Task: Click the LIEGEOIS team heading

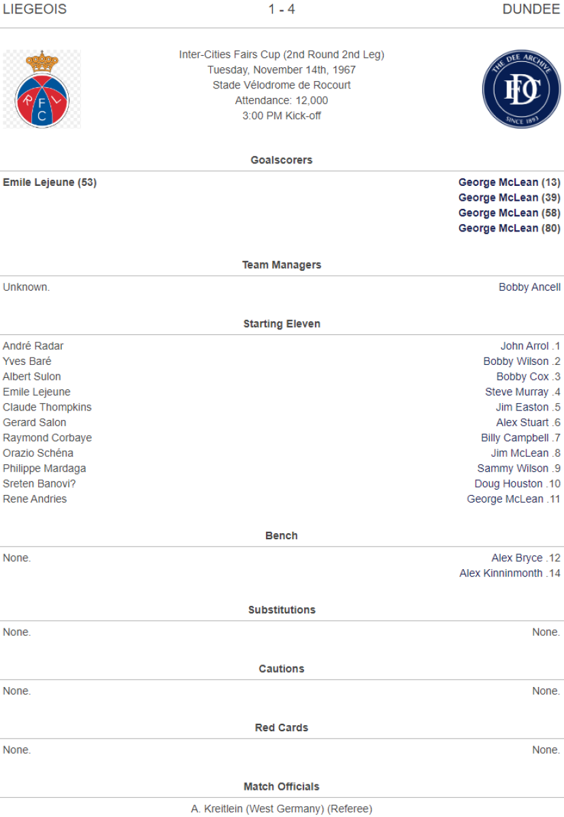Action: point(35,10)
